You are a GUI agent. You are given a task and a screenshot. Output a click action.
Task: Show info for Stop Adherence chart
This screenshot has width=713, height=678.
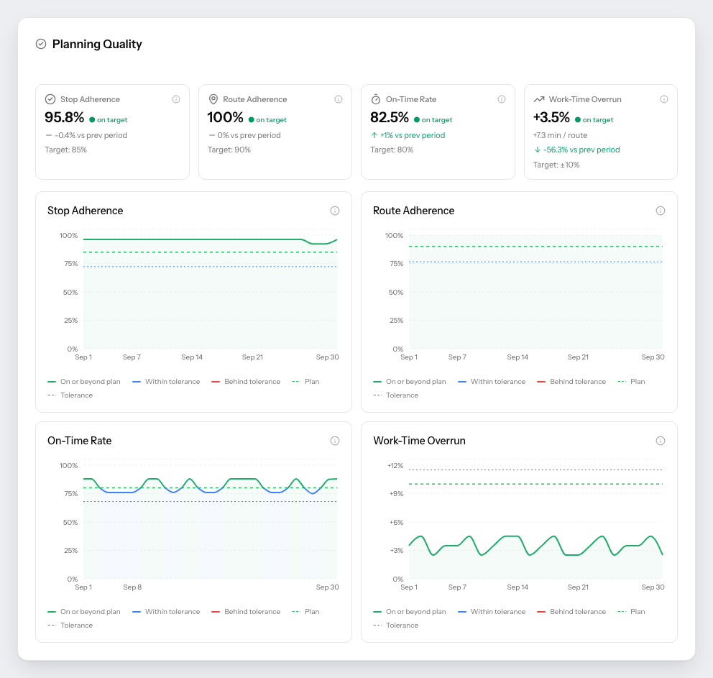335,211
